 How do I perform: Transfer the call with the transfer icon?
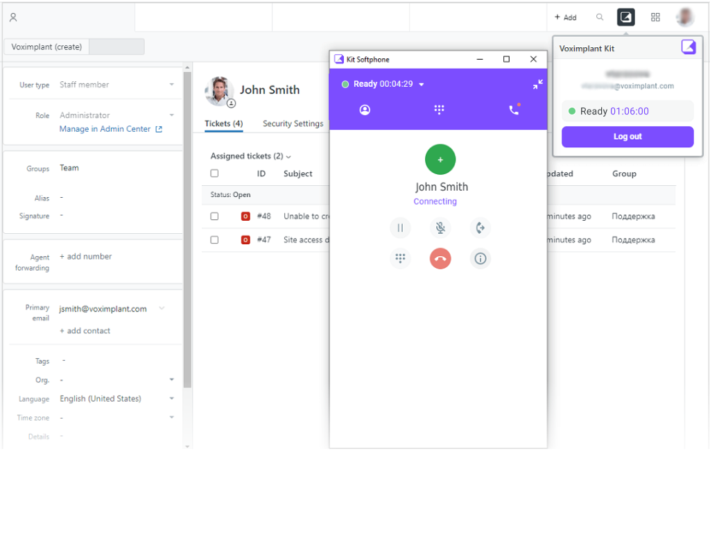pos(480,228)
